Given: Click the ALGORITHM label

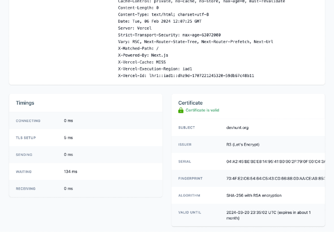Looking at the screenshot, I should (189, 195).
